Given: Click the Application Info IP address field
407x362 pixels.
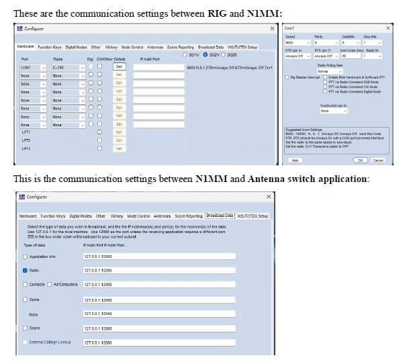Looking at the screenshot, I should point(159,257).
